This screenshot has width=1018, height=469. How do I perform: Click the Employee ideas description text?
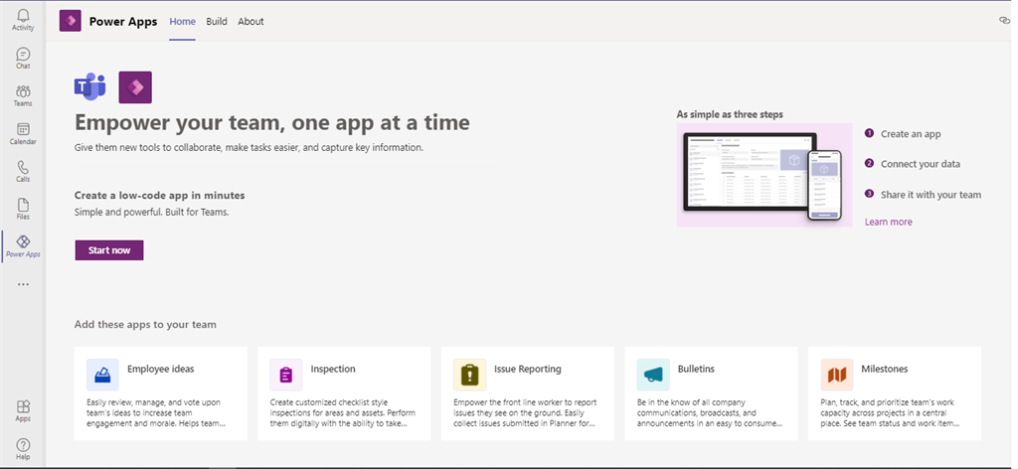[x=157, y=413]
